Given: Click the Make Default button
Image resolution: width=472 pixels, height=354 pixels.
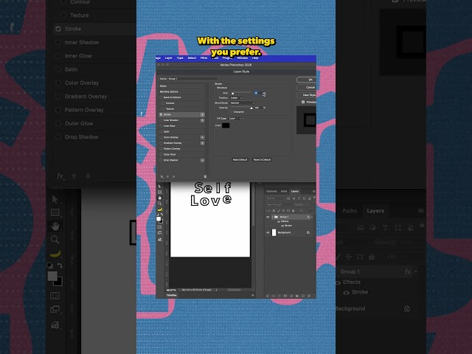Looking at the screenshot, I should coord(240,160).
